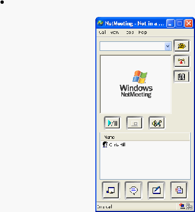
Task: Click the NetMeeting title bar globe icon
Action: [100, 23]
